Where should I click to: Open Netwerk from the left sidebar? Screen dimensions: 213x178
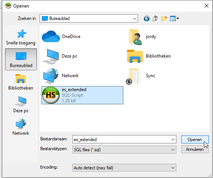tap(21, 127)
